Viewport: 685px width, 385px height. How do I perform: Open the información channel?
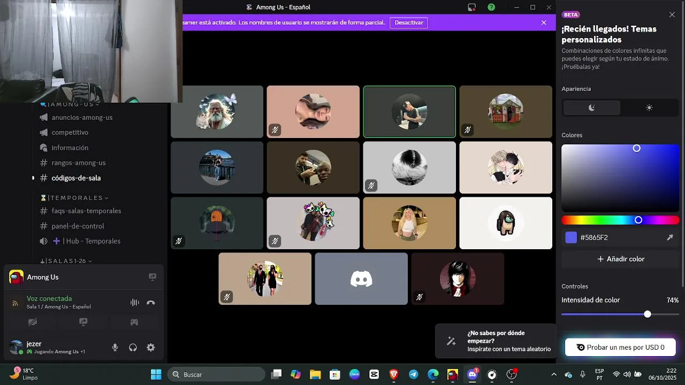(x=70, y=148)
